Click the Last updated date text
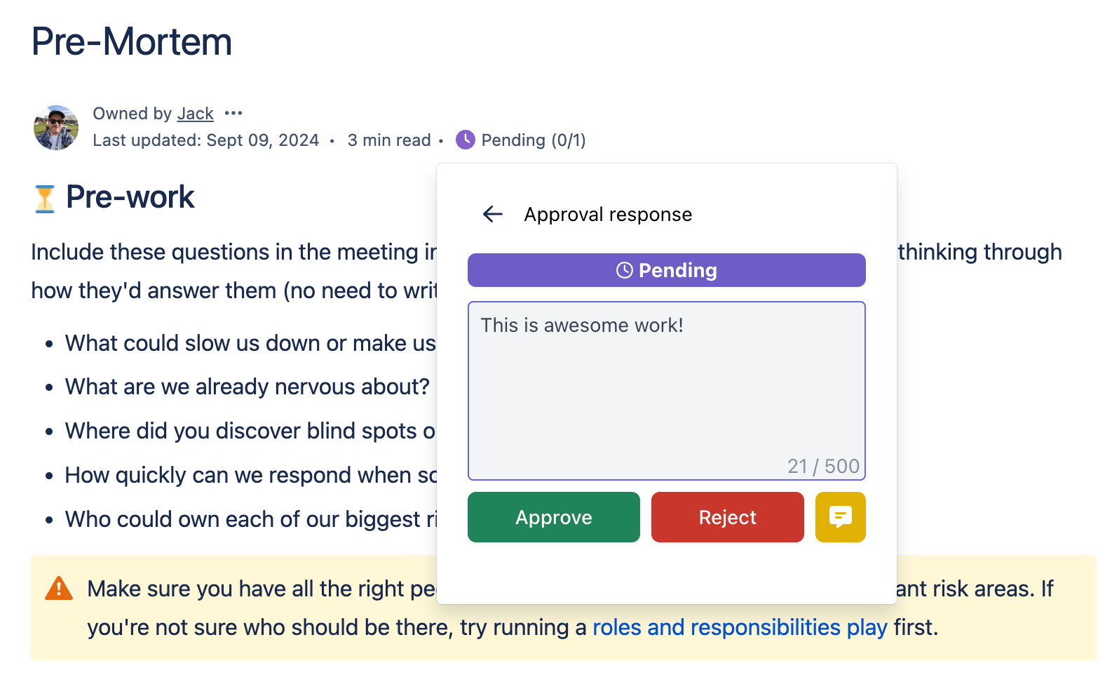 206,140
